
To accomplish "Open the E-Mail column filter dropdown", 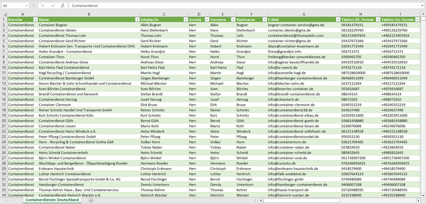I will point(338,20).
